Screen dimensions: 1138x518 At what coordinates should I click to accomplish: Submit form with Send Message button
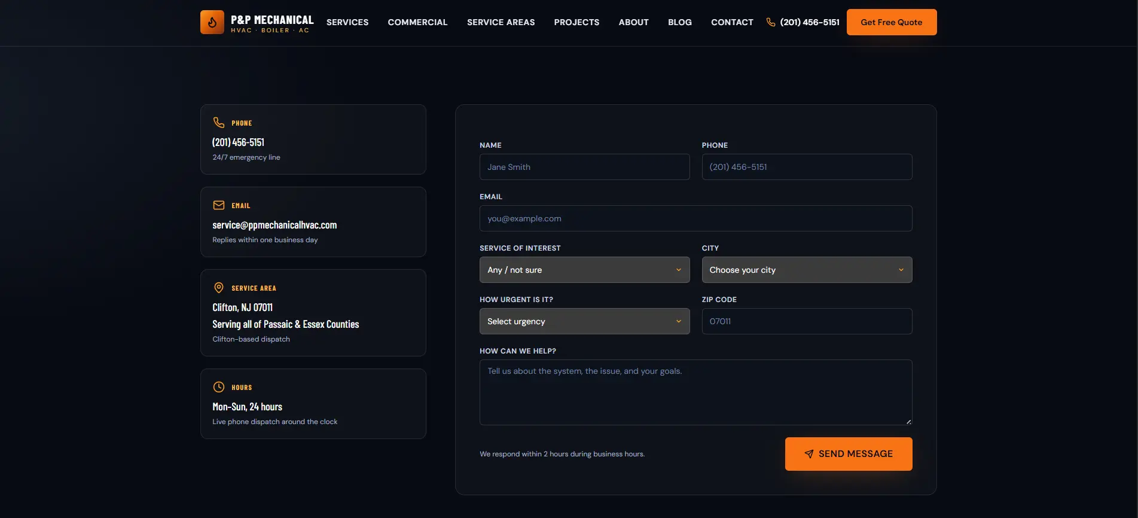(849, 454)
